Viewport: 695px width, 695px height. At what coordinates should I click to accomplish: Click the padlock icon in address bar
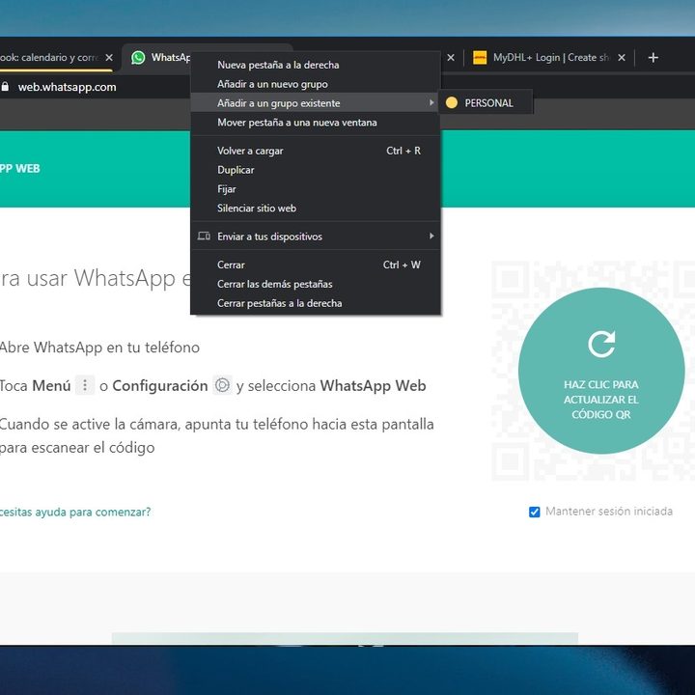coord(5,87)
